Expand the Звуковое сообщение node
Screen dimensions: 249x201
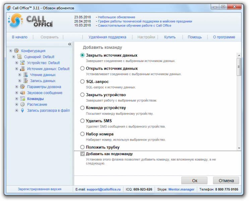coord(17,93)
